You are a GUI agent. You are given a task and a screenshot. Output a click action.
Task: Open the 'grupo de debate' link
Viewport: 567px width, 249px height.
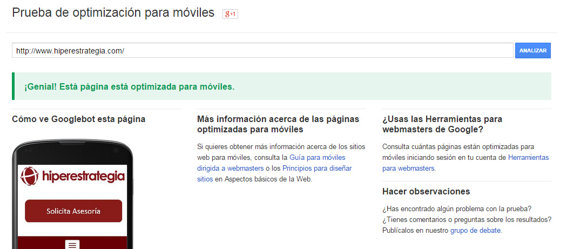pyautogui.click(x=476, y=231)
